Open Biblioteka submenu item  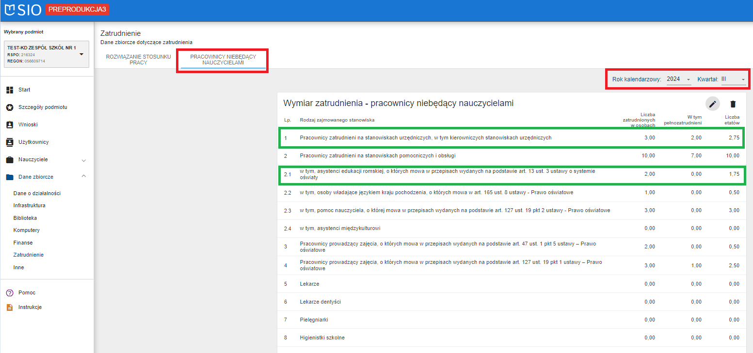click(x=25, y=218)
